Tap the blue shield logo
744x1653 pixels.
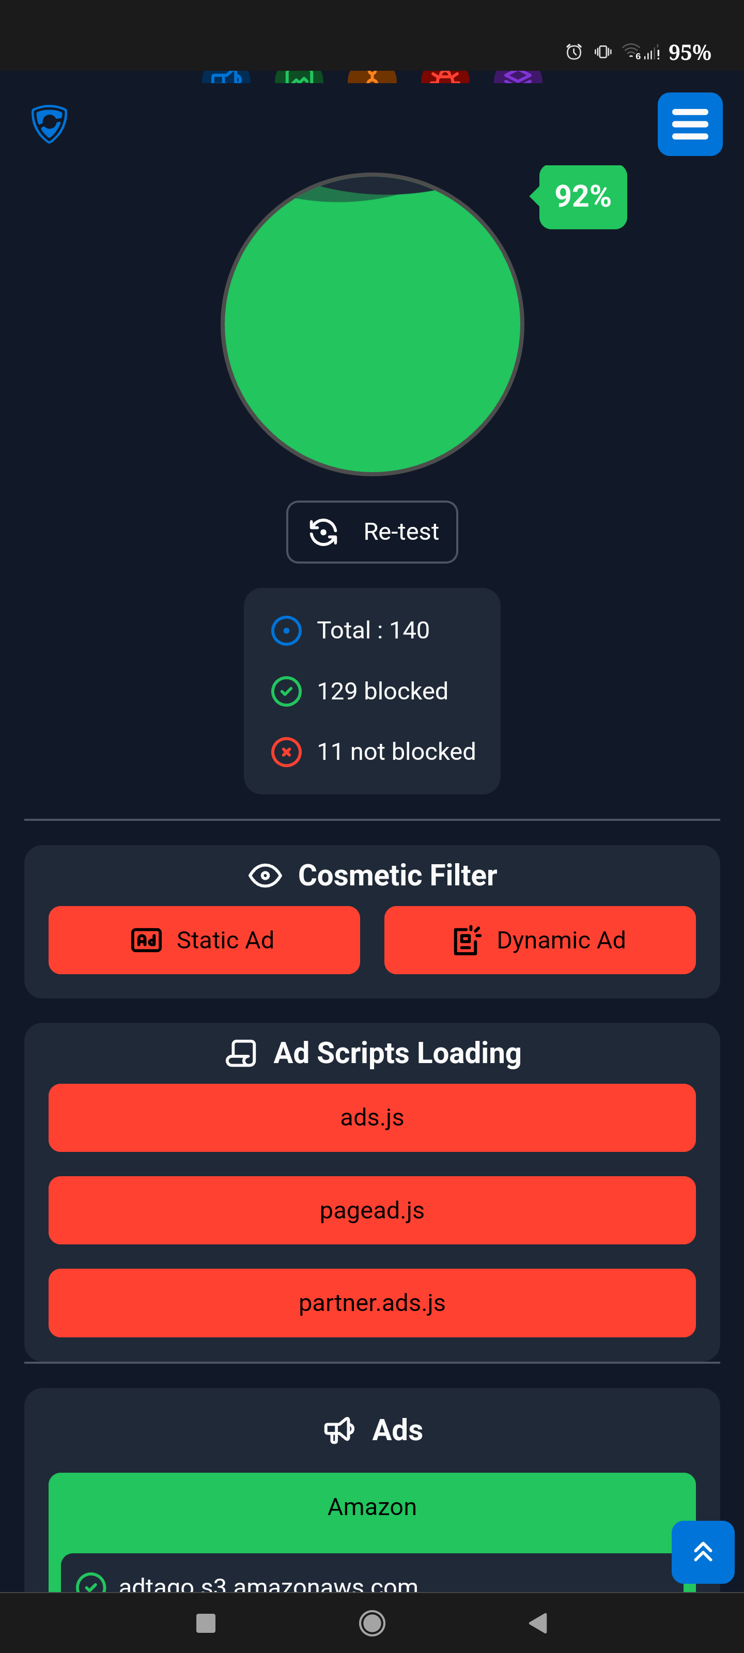pos(50,124)
